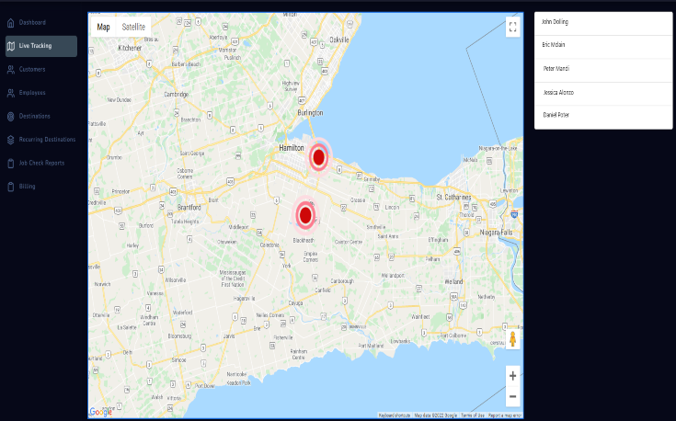Zoom out on the map

(512, 396)
